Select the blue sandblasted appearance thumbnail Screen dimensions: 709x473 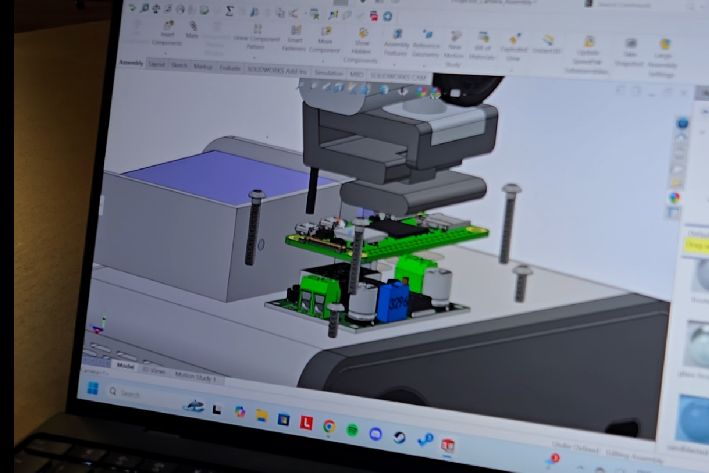coord(694,418)
